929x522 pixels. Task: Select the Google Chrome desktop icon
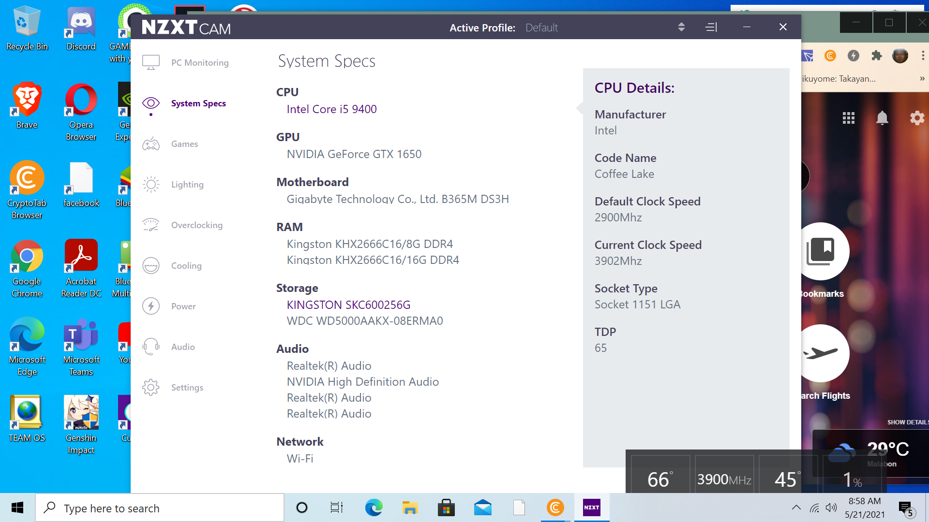27,269
